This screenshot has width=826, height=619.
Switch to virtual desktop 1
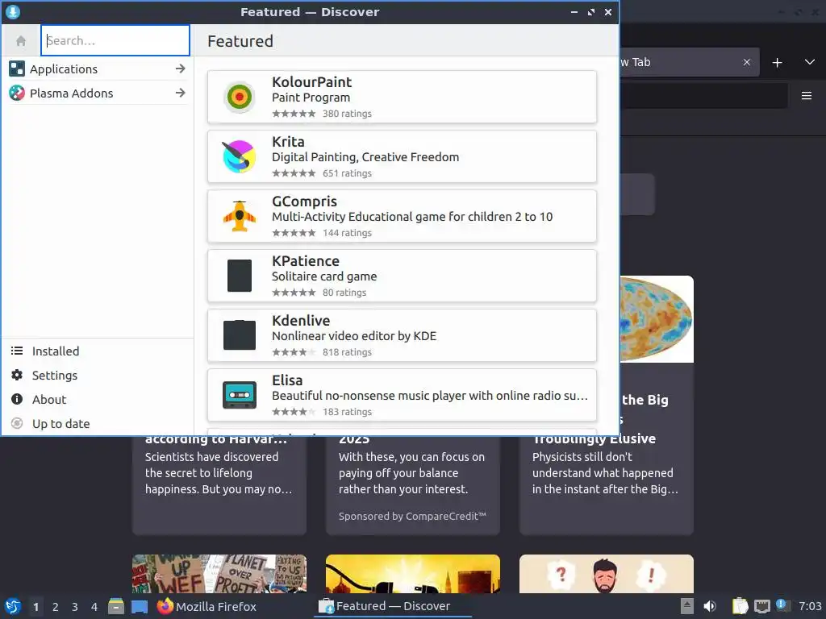(x=35, y=607)
